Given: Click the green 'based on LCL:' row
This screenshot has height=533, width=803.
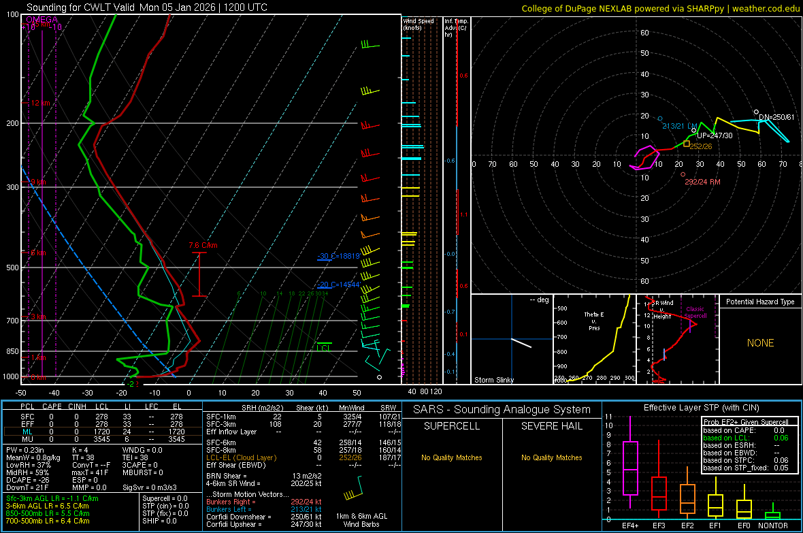Looking at the screenshot, I should pos(746,438).
